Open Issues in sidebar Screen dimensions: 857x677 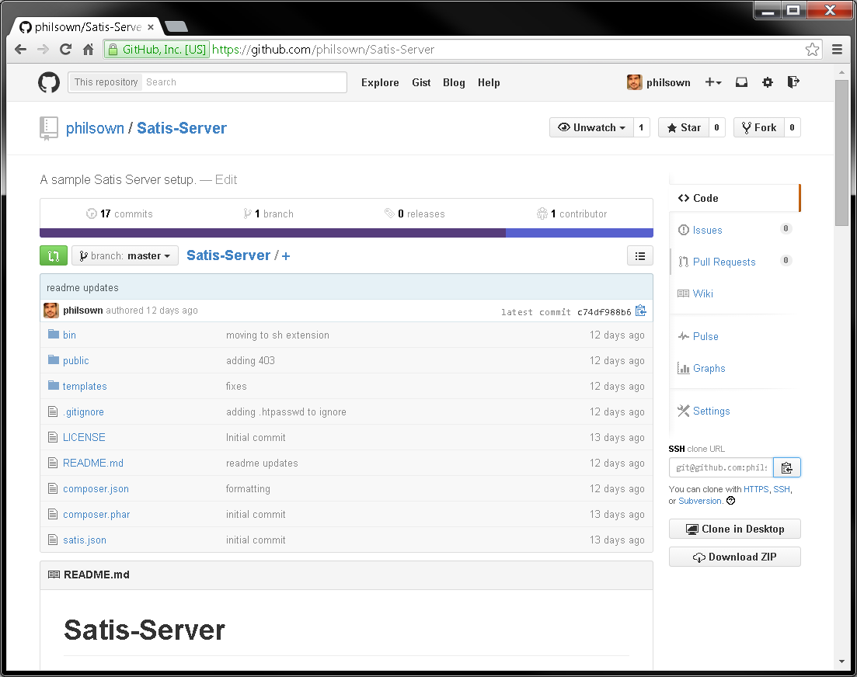pos(707,231)
